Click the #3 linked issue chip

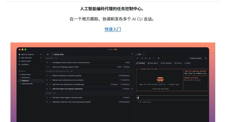coord(119,67)
